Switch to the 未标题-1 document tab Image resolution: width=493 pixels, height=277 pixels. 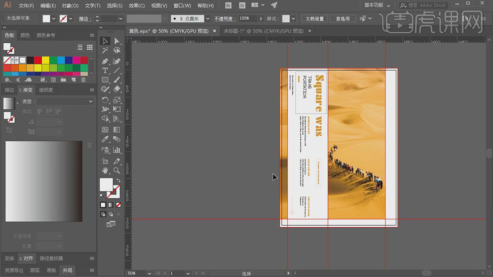tap(263, 31)
